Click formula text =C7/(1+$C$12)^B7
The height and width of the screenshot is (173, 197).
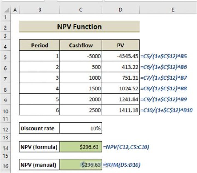(x=163, y=78)
